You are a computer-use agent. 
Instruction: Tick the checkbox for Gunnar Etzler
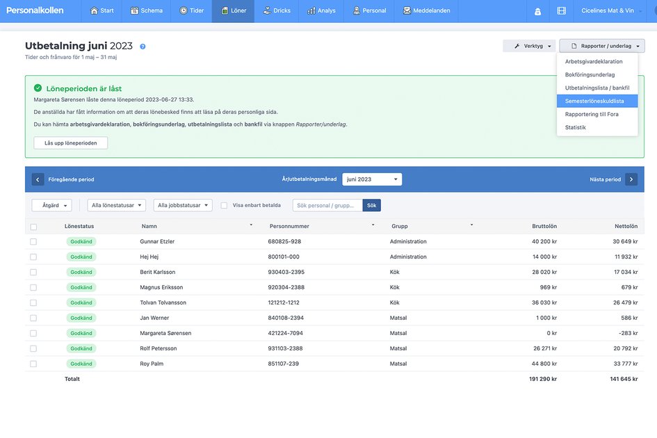[33, 242]
